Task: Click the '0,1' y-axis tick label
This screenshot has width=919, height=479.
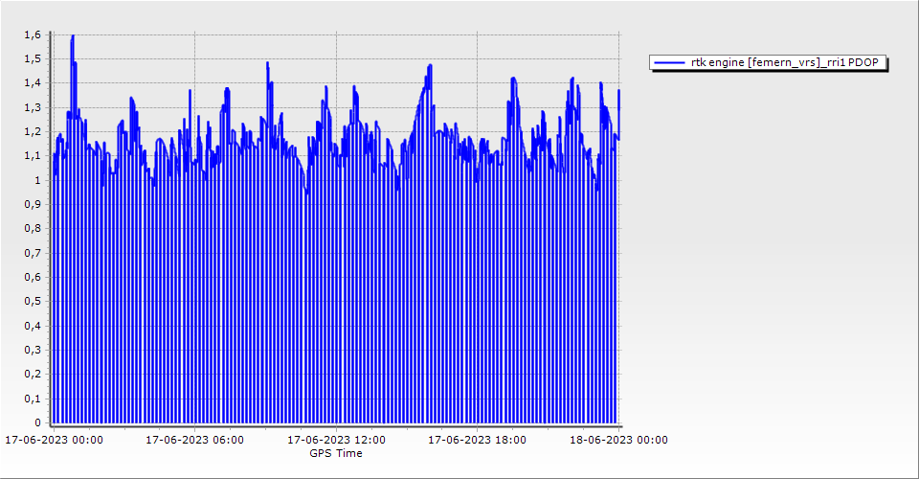Action: (33, 399)
